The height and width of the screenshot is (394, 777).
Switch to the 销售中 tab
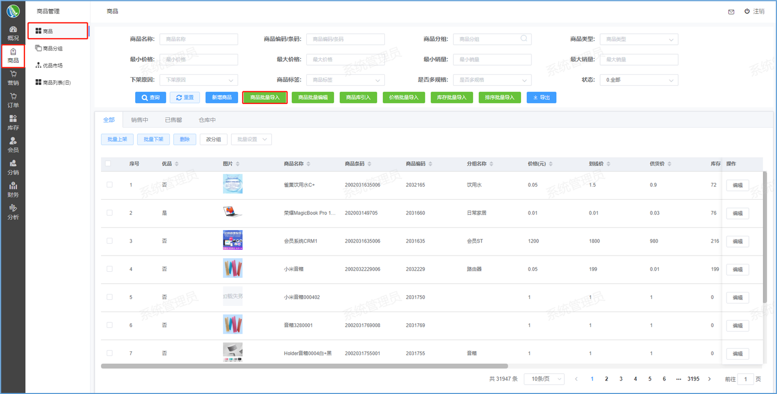(x=139, y=120)
